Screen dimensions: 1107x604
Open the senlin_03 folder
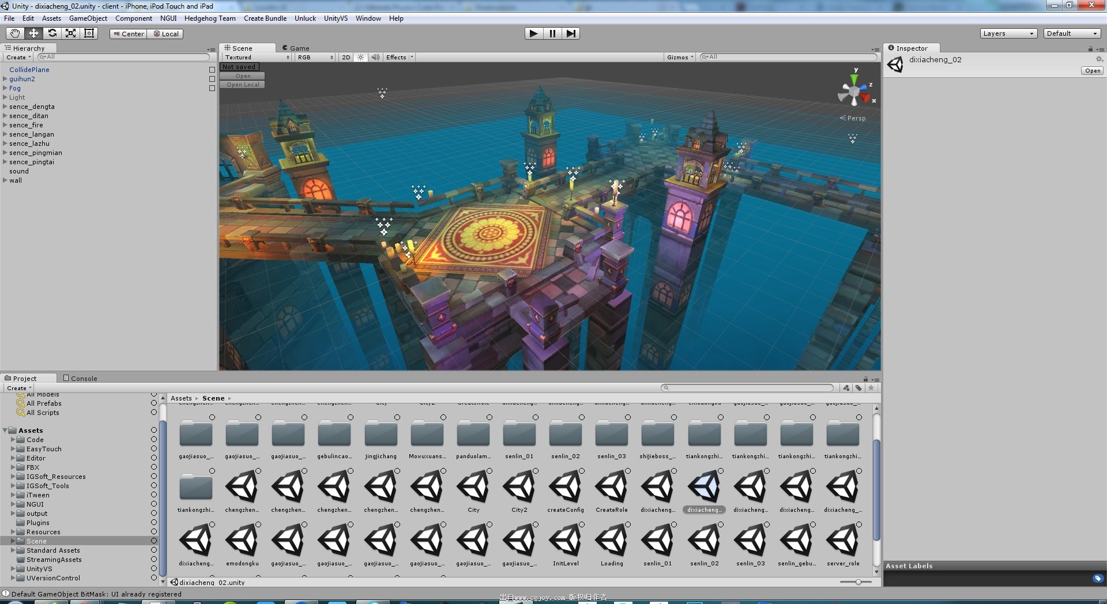[x=612, y=438]
